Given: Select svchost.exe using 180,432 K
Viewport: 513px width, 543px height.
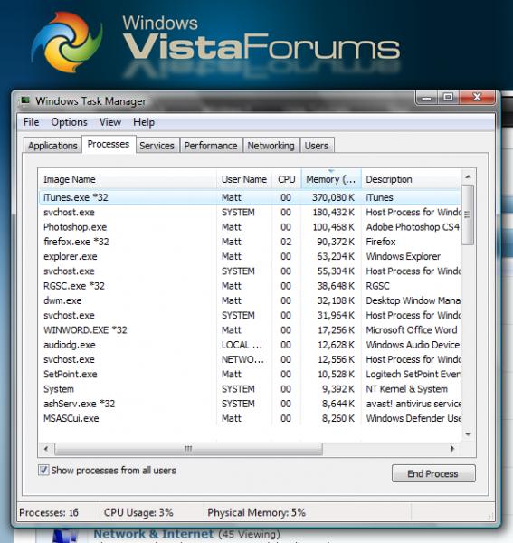Looking at the screenshot, I should [x=250, y=213].
